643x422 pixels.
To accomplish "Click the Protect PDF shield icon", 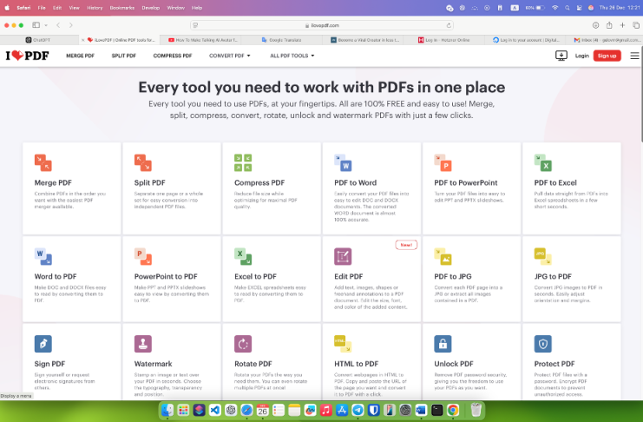I will coord(543,344).
